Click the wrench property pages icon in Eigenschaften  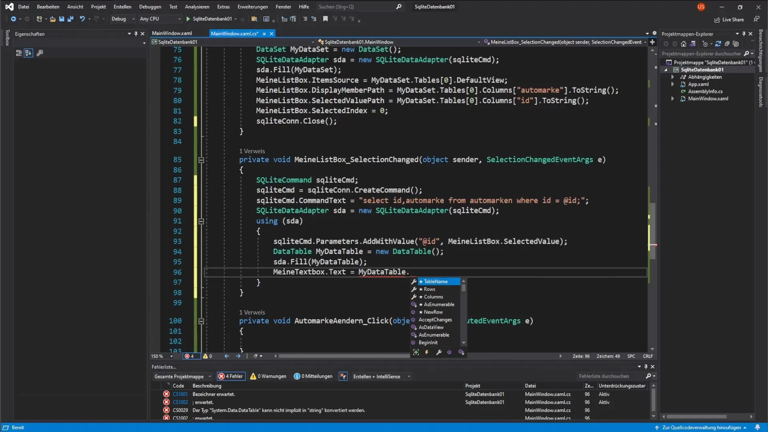pos(40,53)
